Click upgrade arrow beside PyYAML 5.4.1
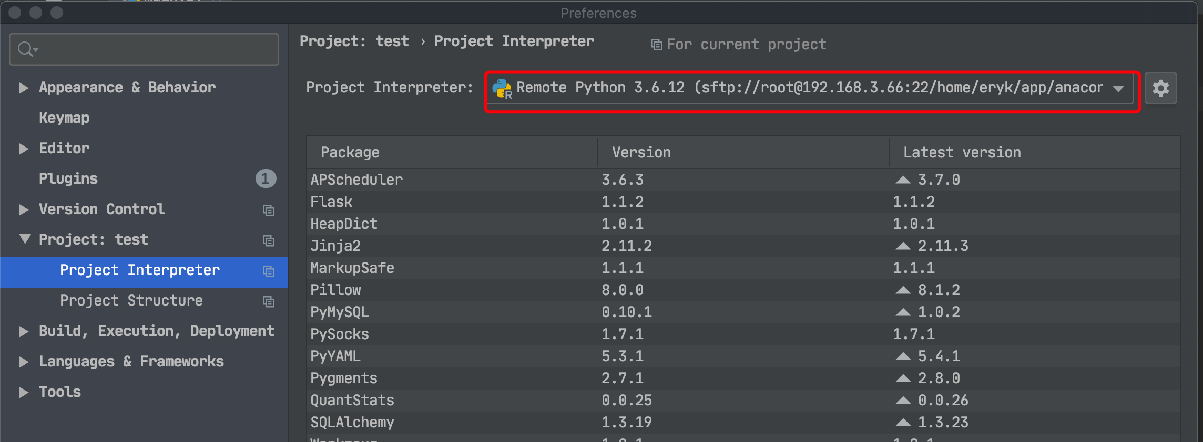The height and width of the screenshot is (442, 1203). tap(903, 356)
